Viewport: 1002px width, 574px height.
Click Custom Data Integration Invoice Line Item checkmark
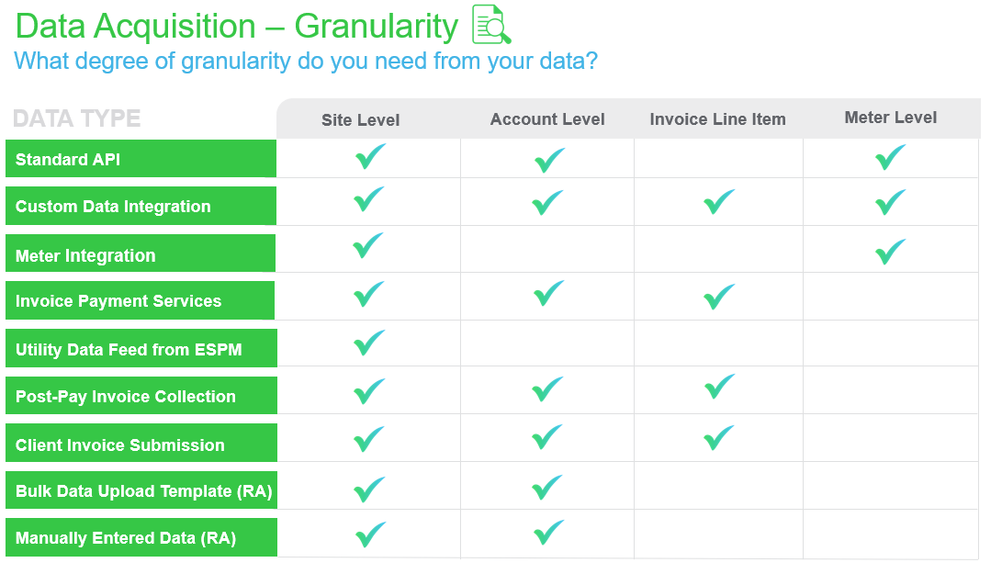coord(718,202)
